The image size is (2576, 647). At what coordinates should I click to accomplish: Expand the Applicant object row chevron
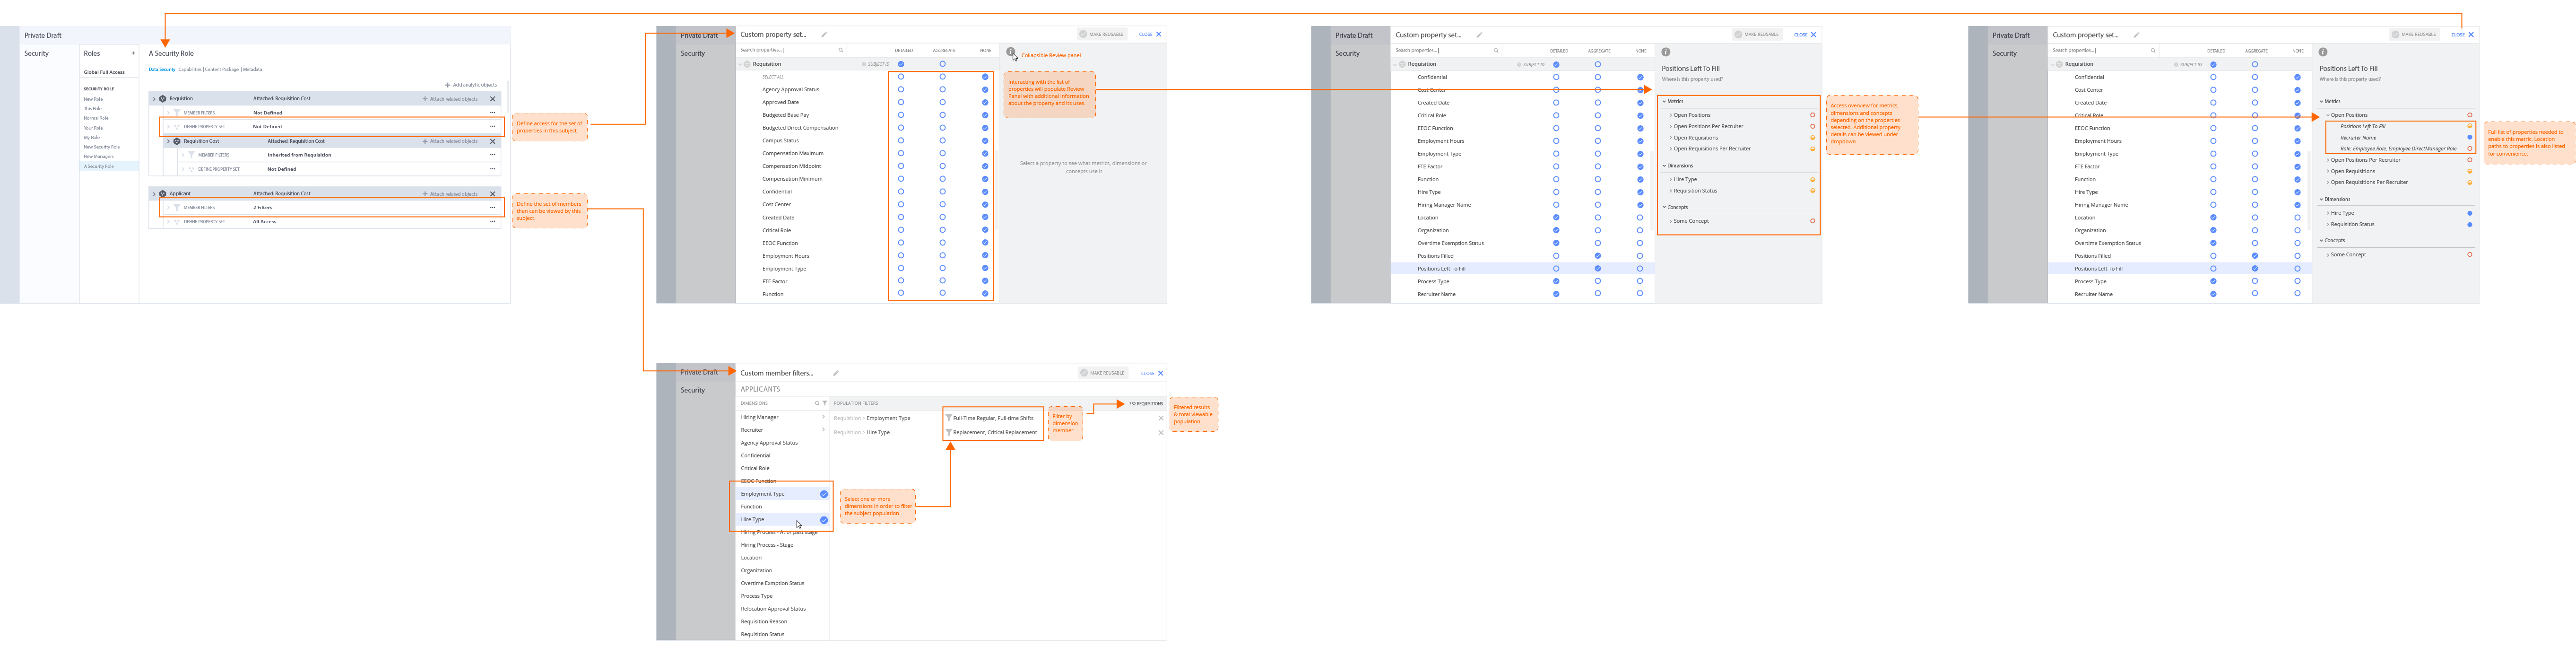pyautogui.click(x=154, y=194)
